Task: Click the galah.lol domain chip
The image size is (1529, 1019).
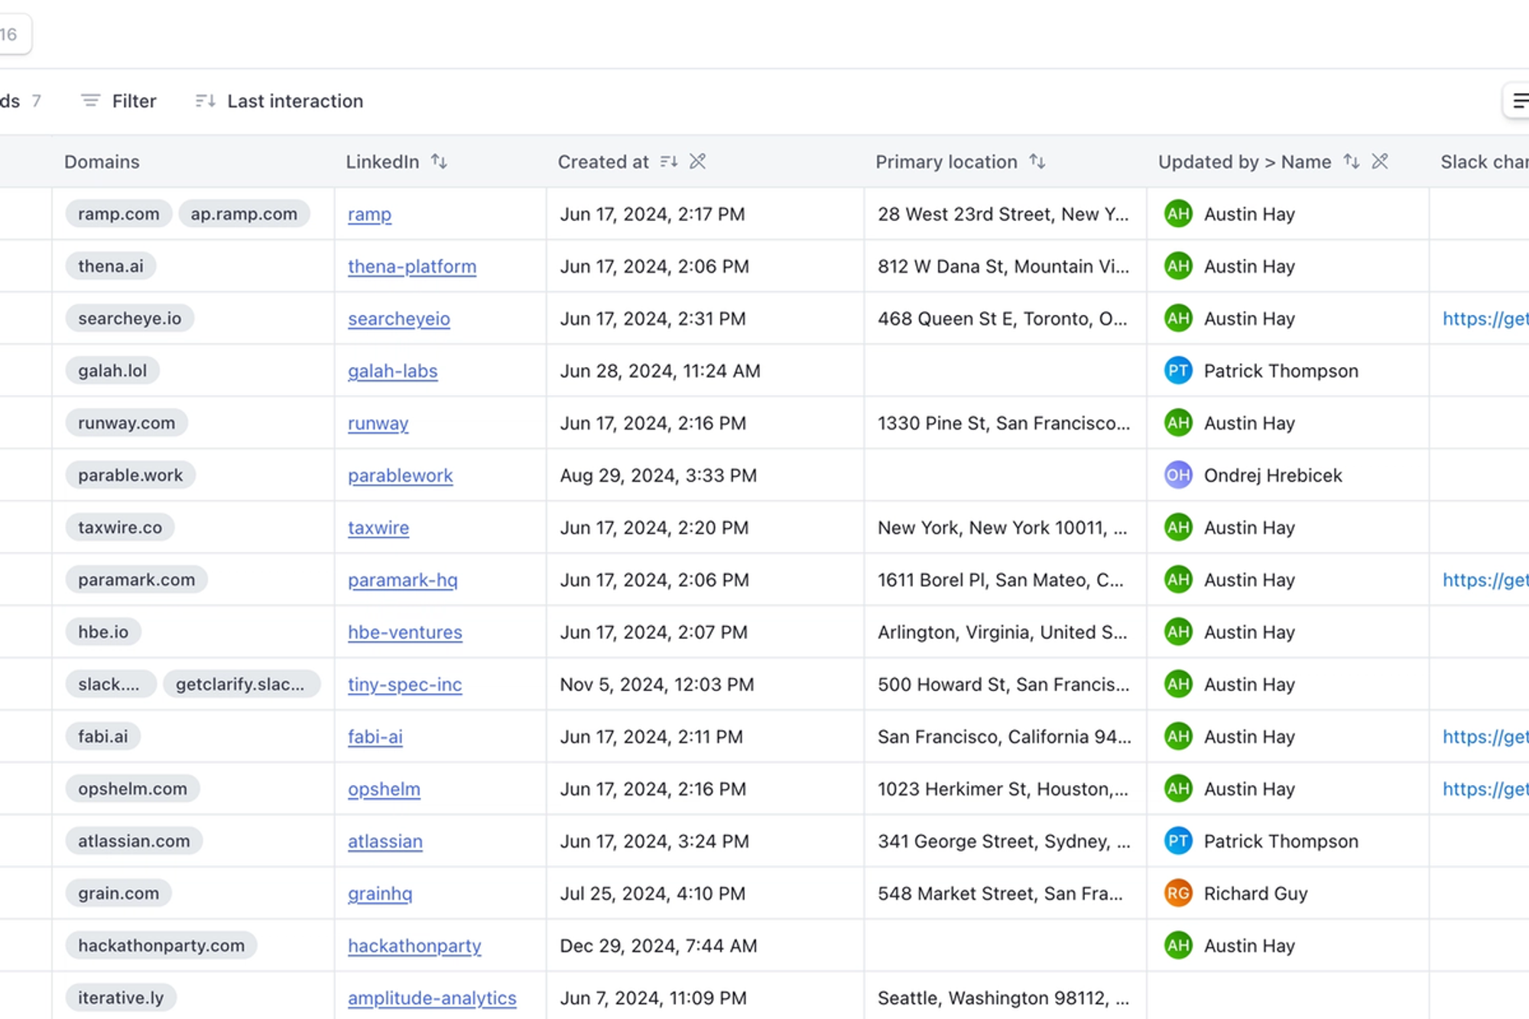Action: 112,370
